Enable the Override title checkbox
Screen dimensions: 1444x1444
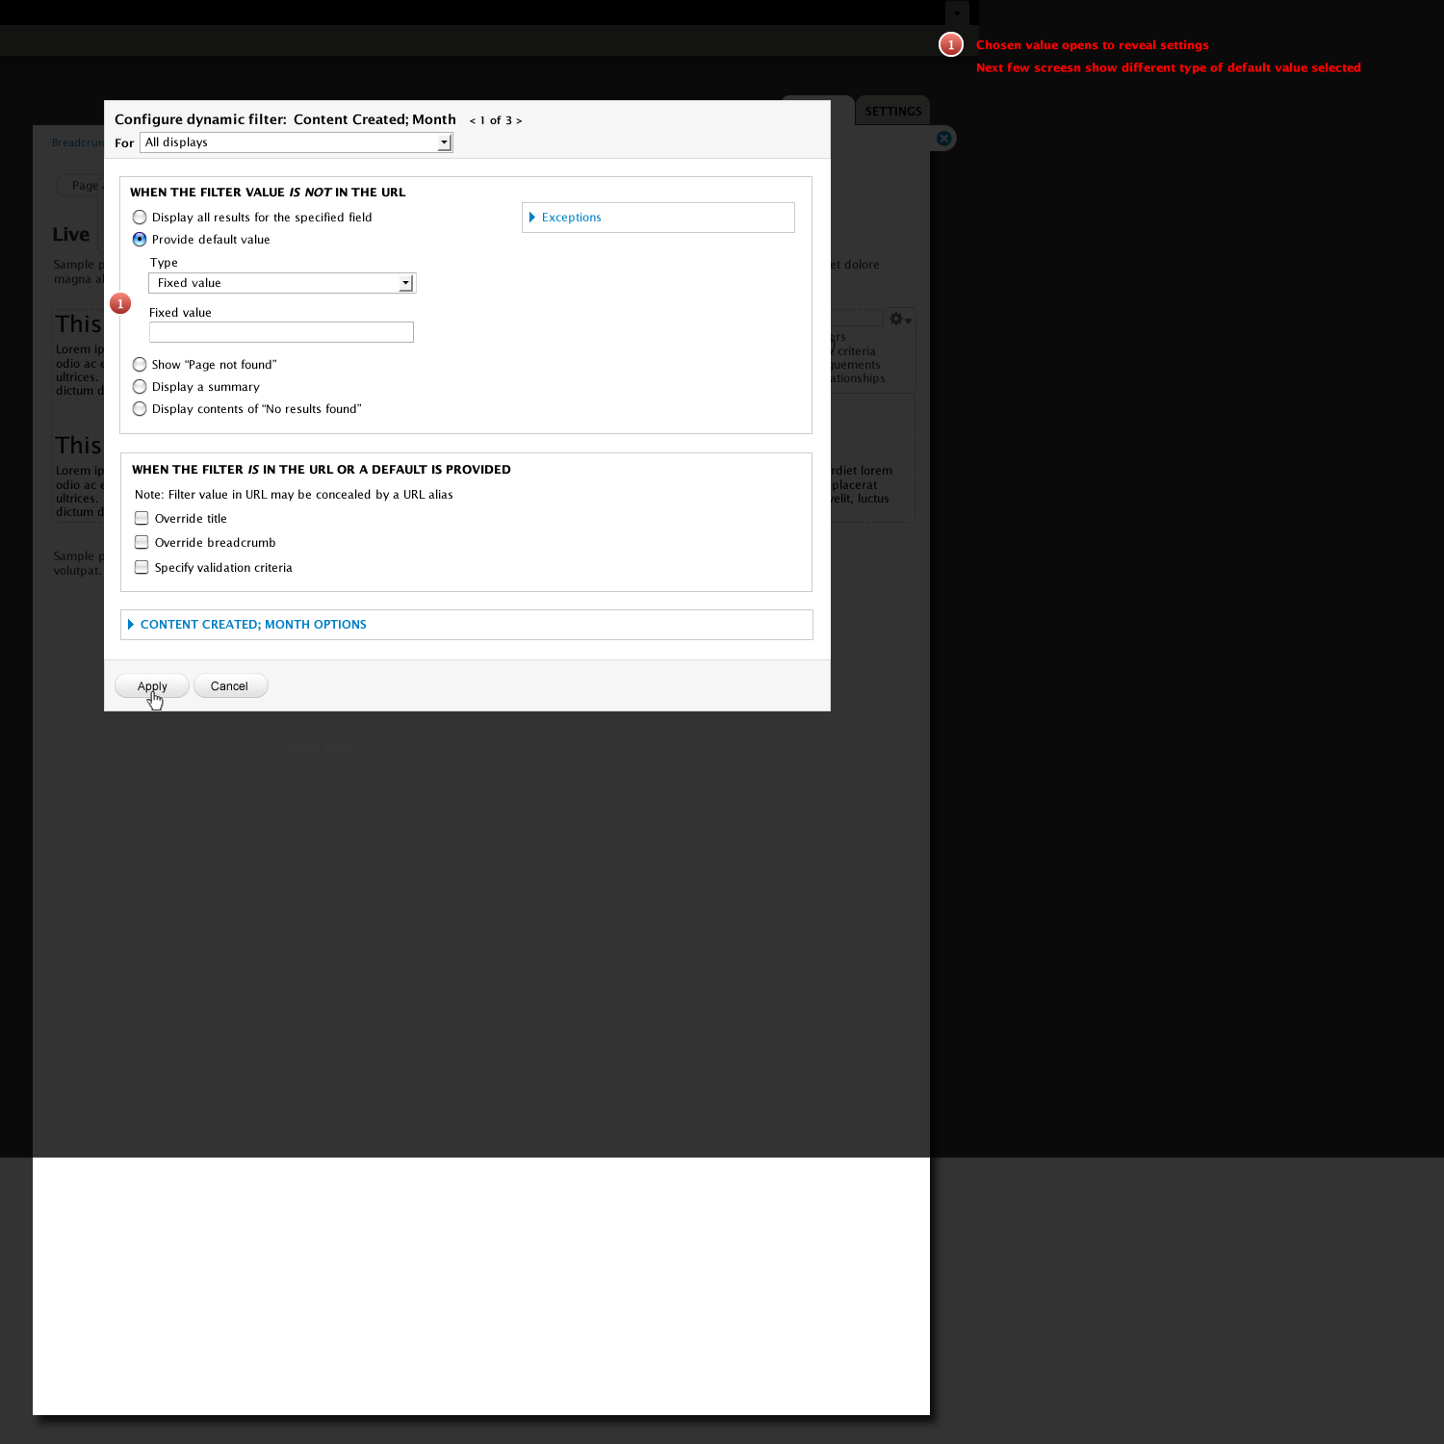click(142, 519)
